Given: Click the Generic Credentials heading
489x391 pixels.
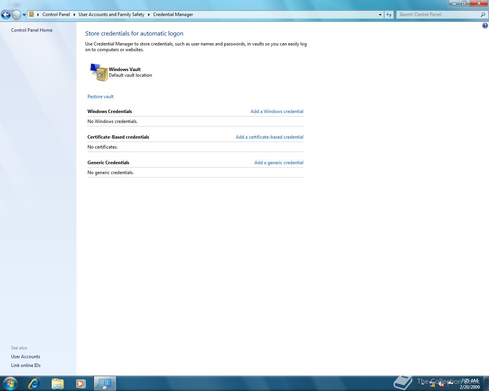Looking at the screenshot, I should pos(108,163).
